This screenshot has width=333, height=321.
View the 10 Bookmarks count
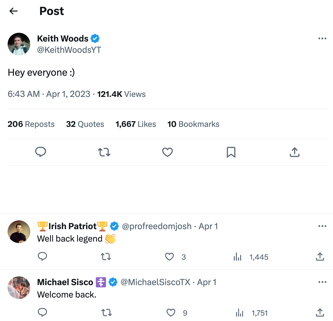coord(193,124)
